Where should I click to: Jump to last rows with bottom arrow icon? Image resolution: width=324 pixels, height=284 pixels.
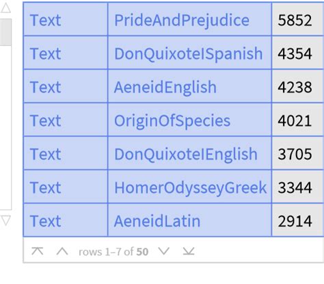tap(189, 251)
